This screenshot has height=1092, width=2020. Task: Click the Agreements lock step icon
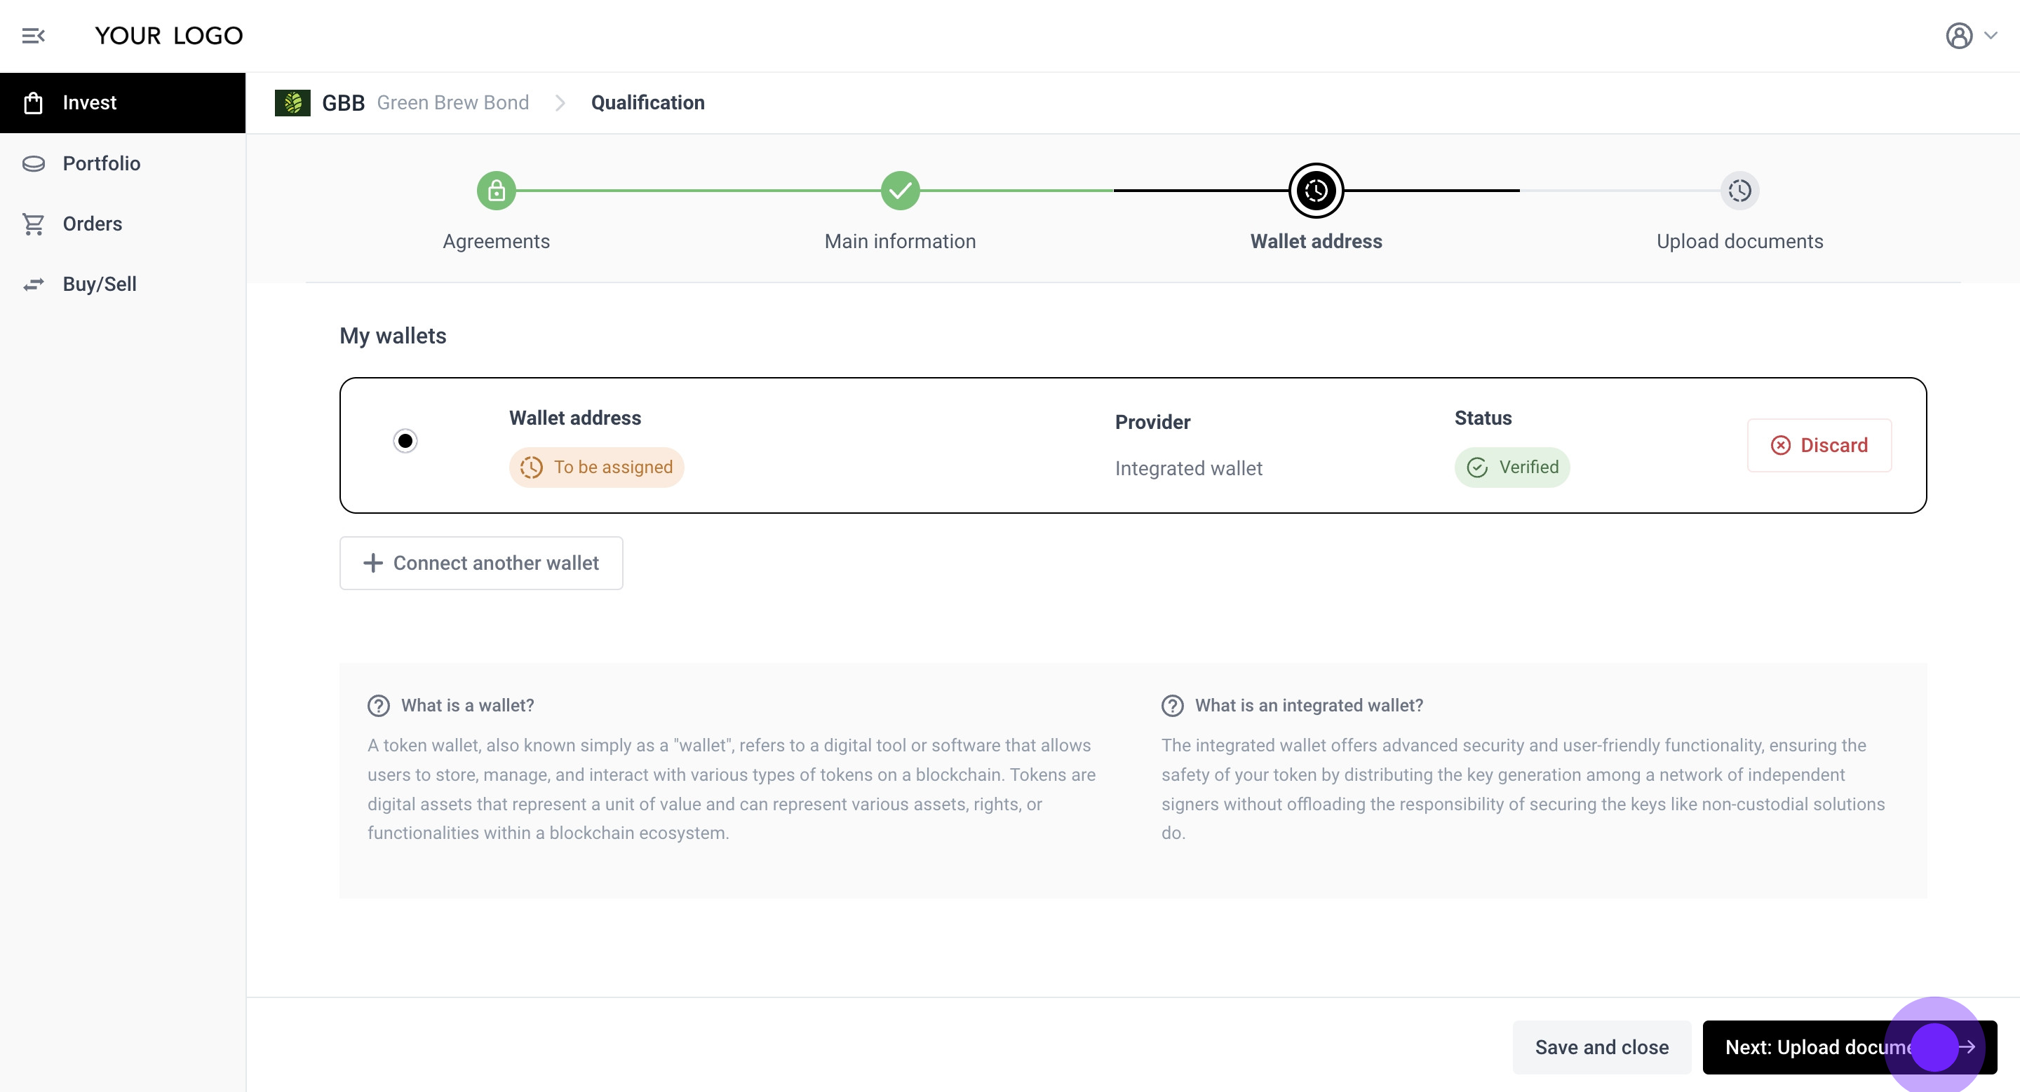click(x=497, y=191)
